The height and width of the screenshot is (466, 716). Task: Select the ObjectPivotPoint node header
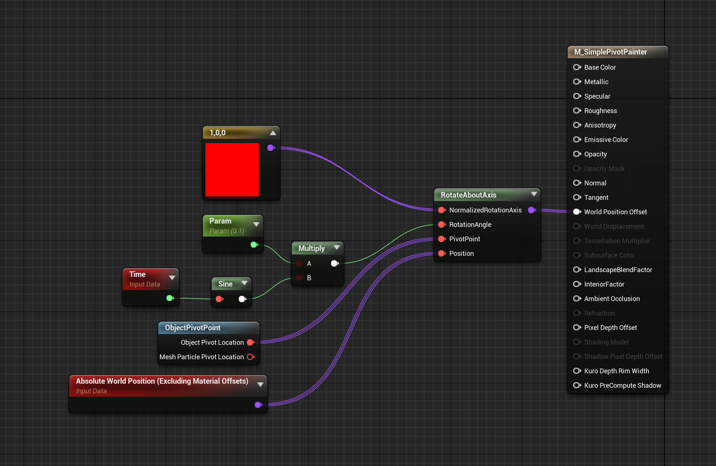click(x=193, y=328)
